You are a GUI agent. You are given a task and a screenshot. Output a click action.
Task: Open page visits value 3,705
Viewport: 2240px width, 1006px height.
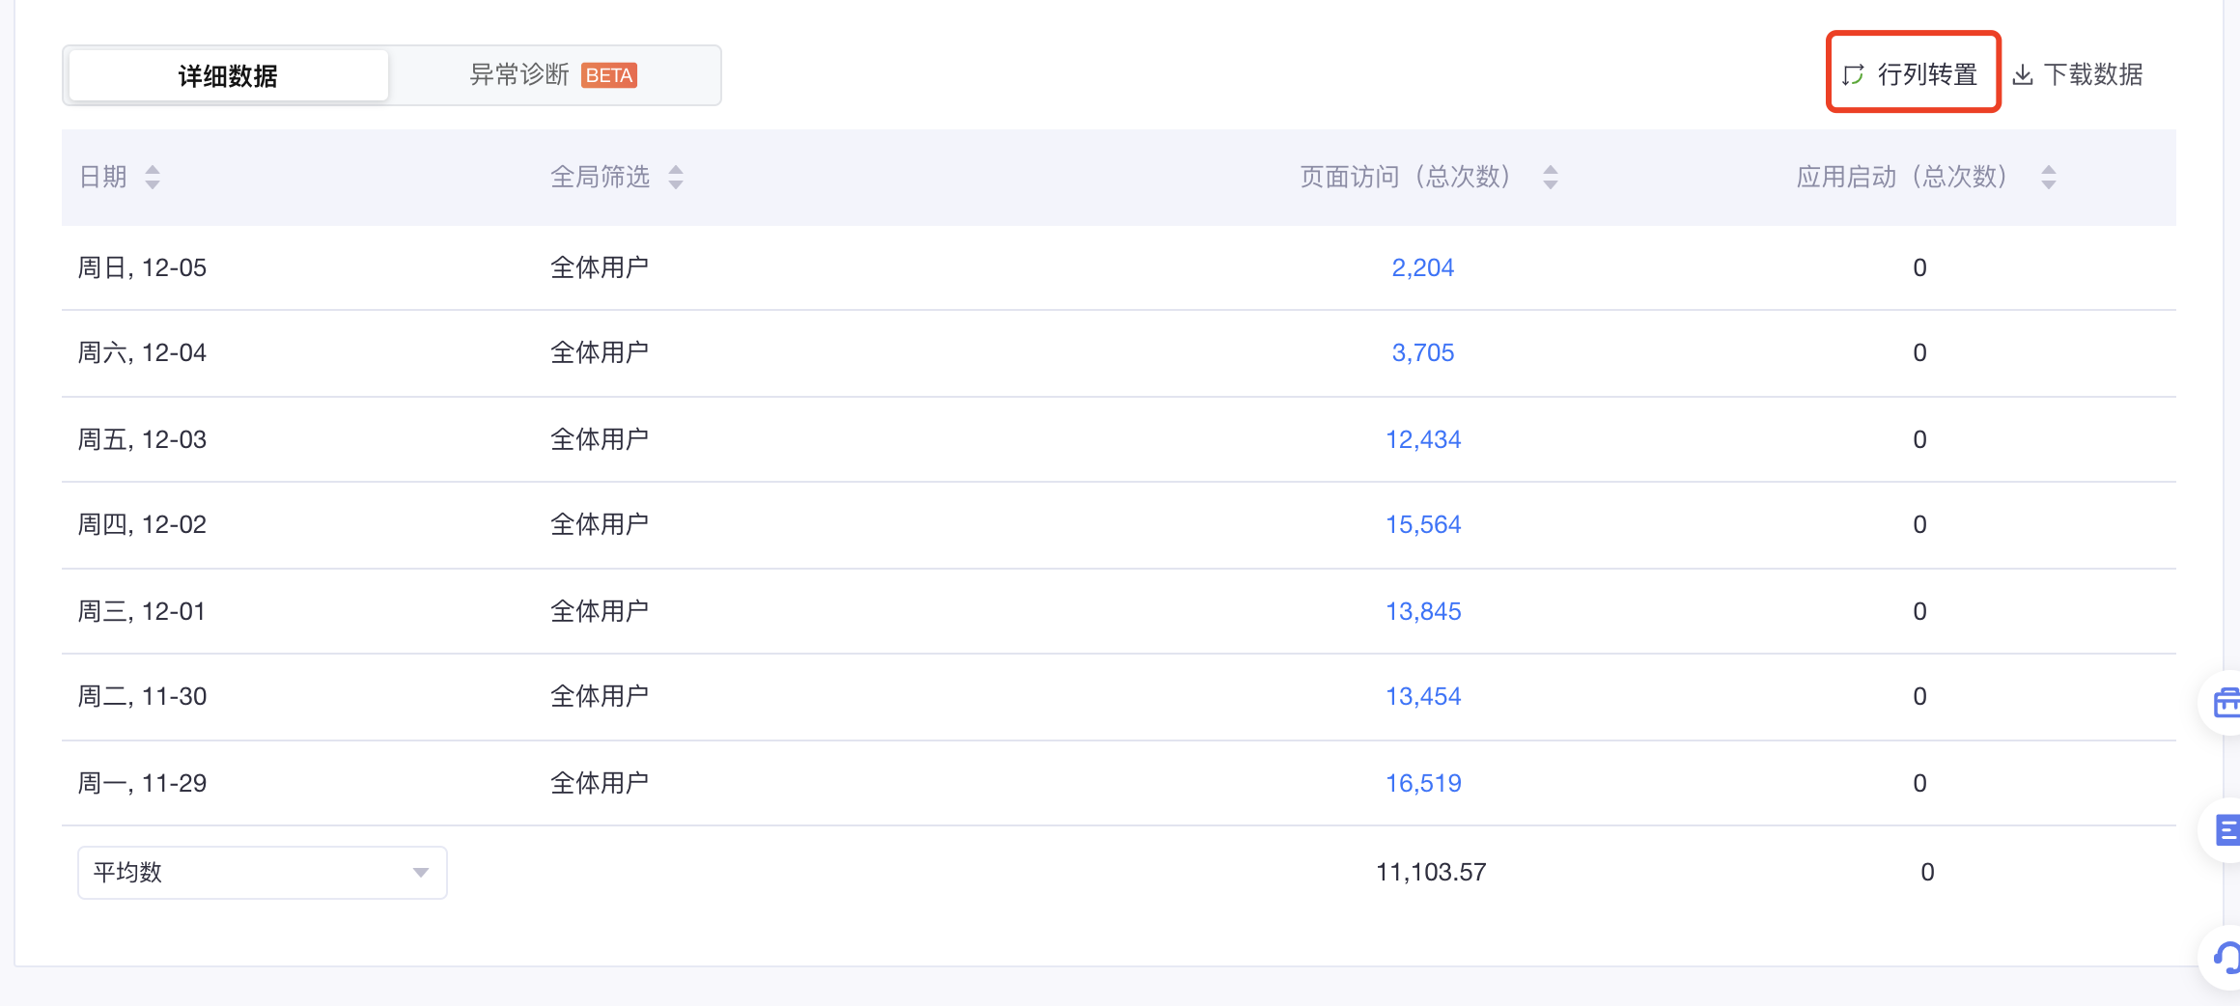pos(1422,352)
